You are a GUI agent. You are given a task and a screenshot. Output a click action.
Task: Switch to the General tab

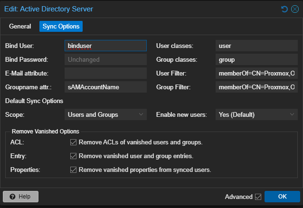[x=20, y=27]
